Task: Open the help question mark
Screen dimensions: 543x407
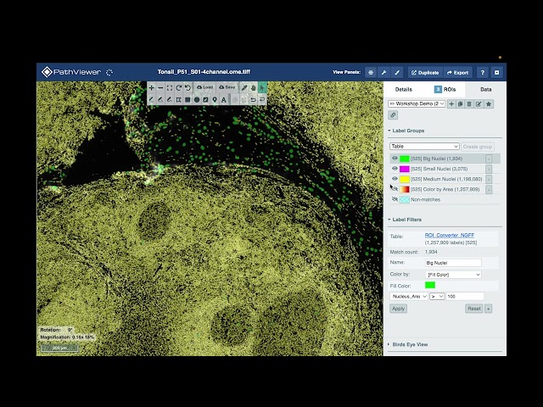Action: [x=483, y=72]
